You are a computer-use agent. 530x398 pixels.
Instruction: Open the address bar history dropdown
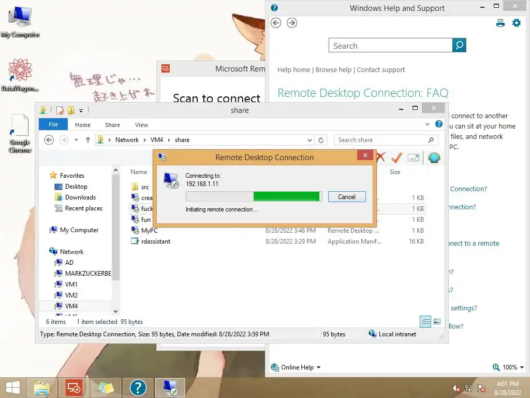[x=310, y=140]
